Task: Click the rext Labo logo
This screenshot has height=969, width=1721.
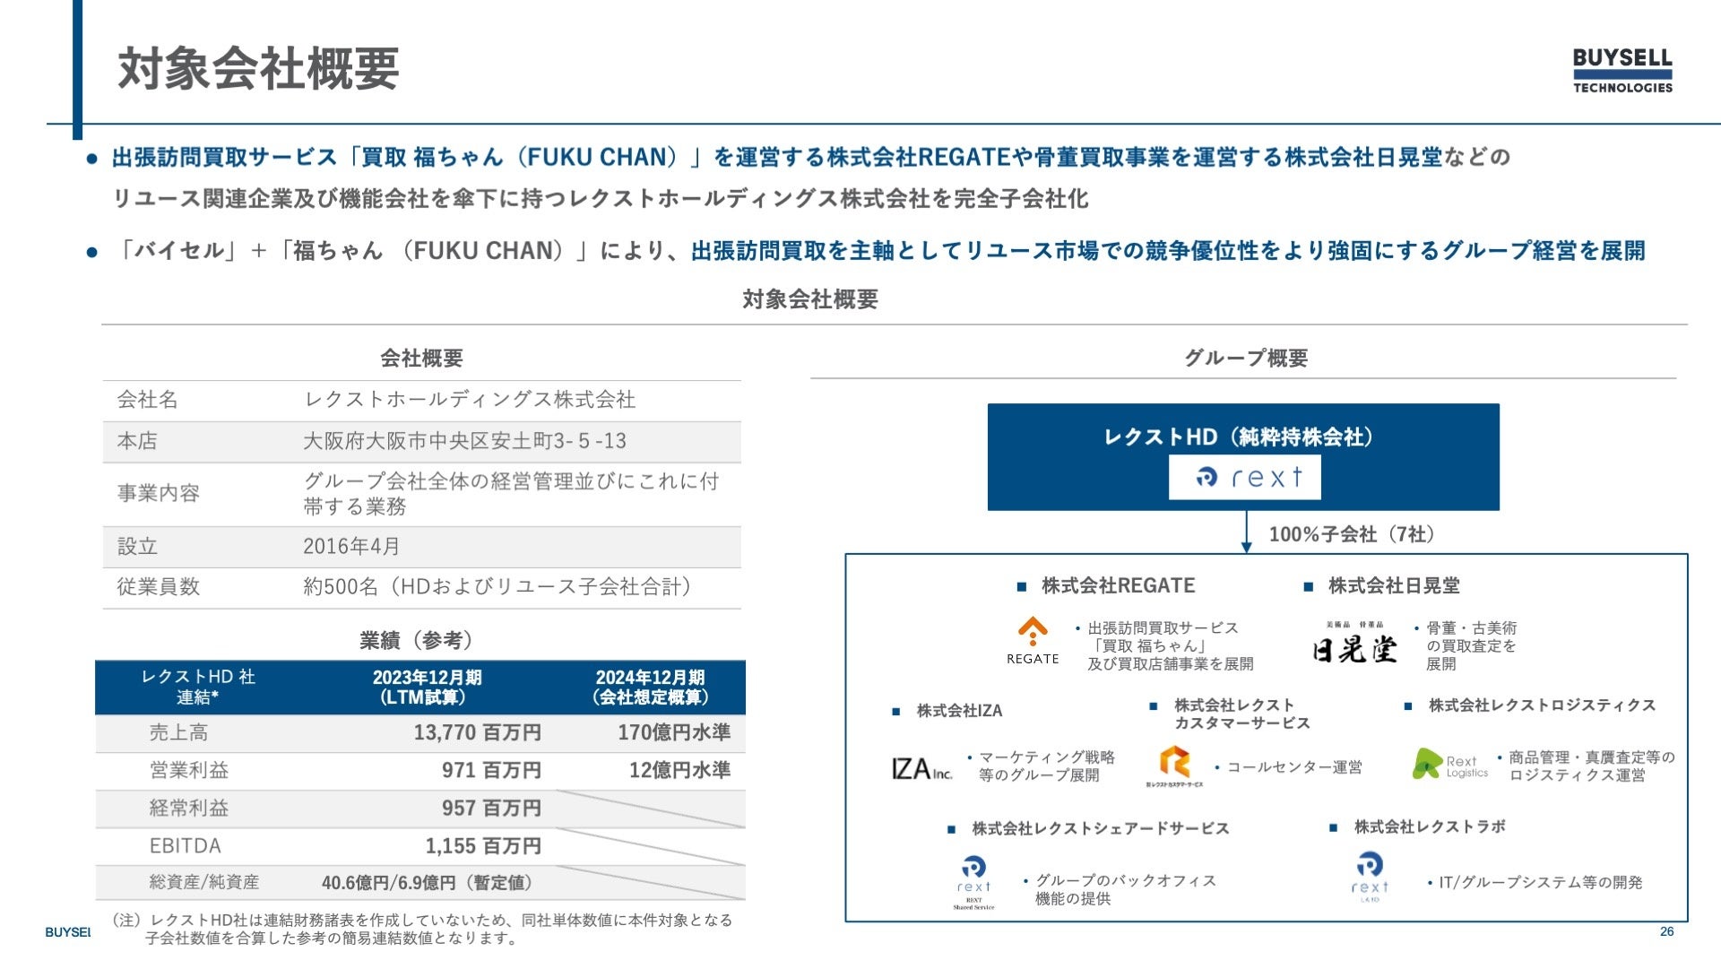Action: 1369,877
